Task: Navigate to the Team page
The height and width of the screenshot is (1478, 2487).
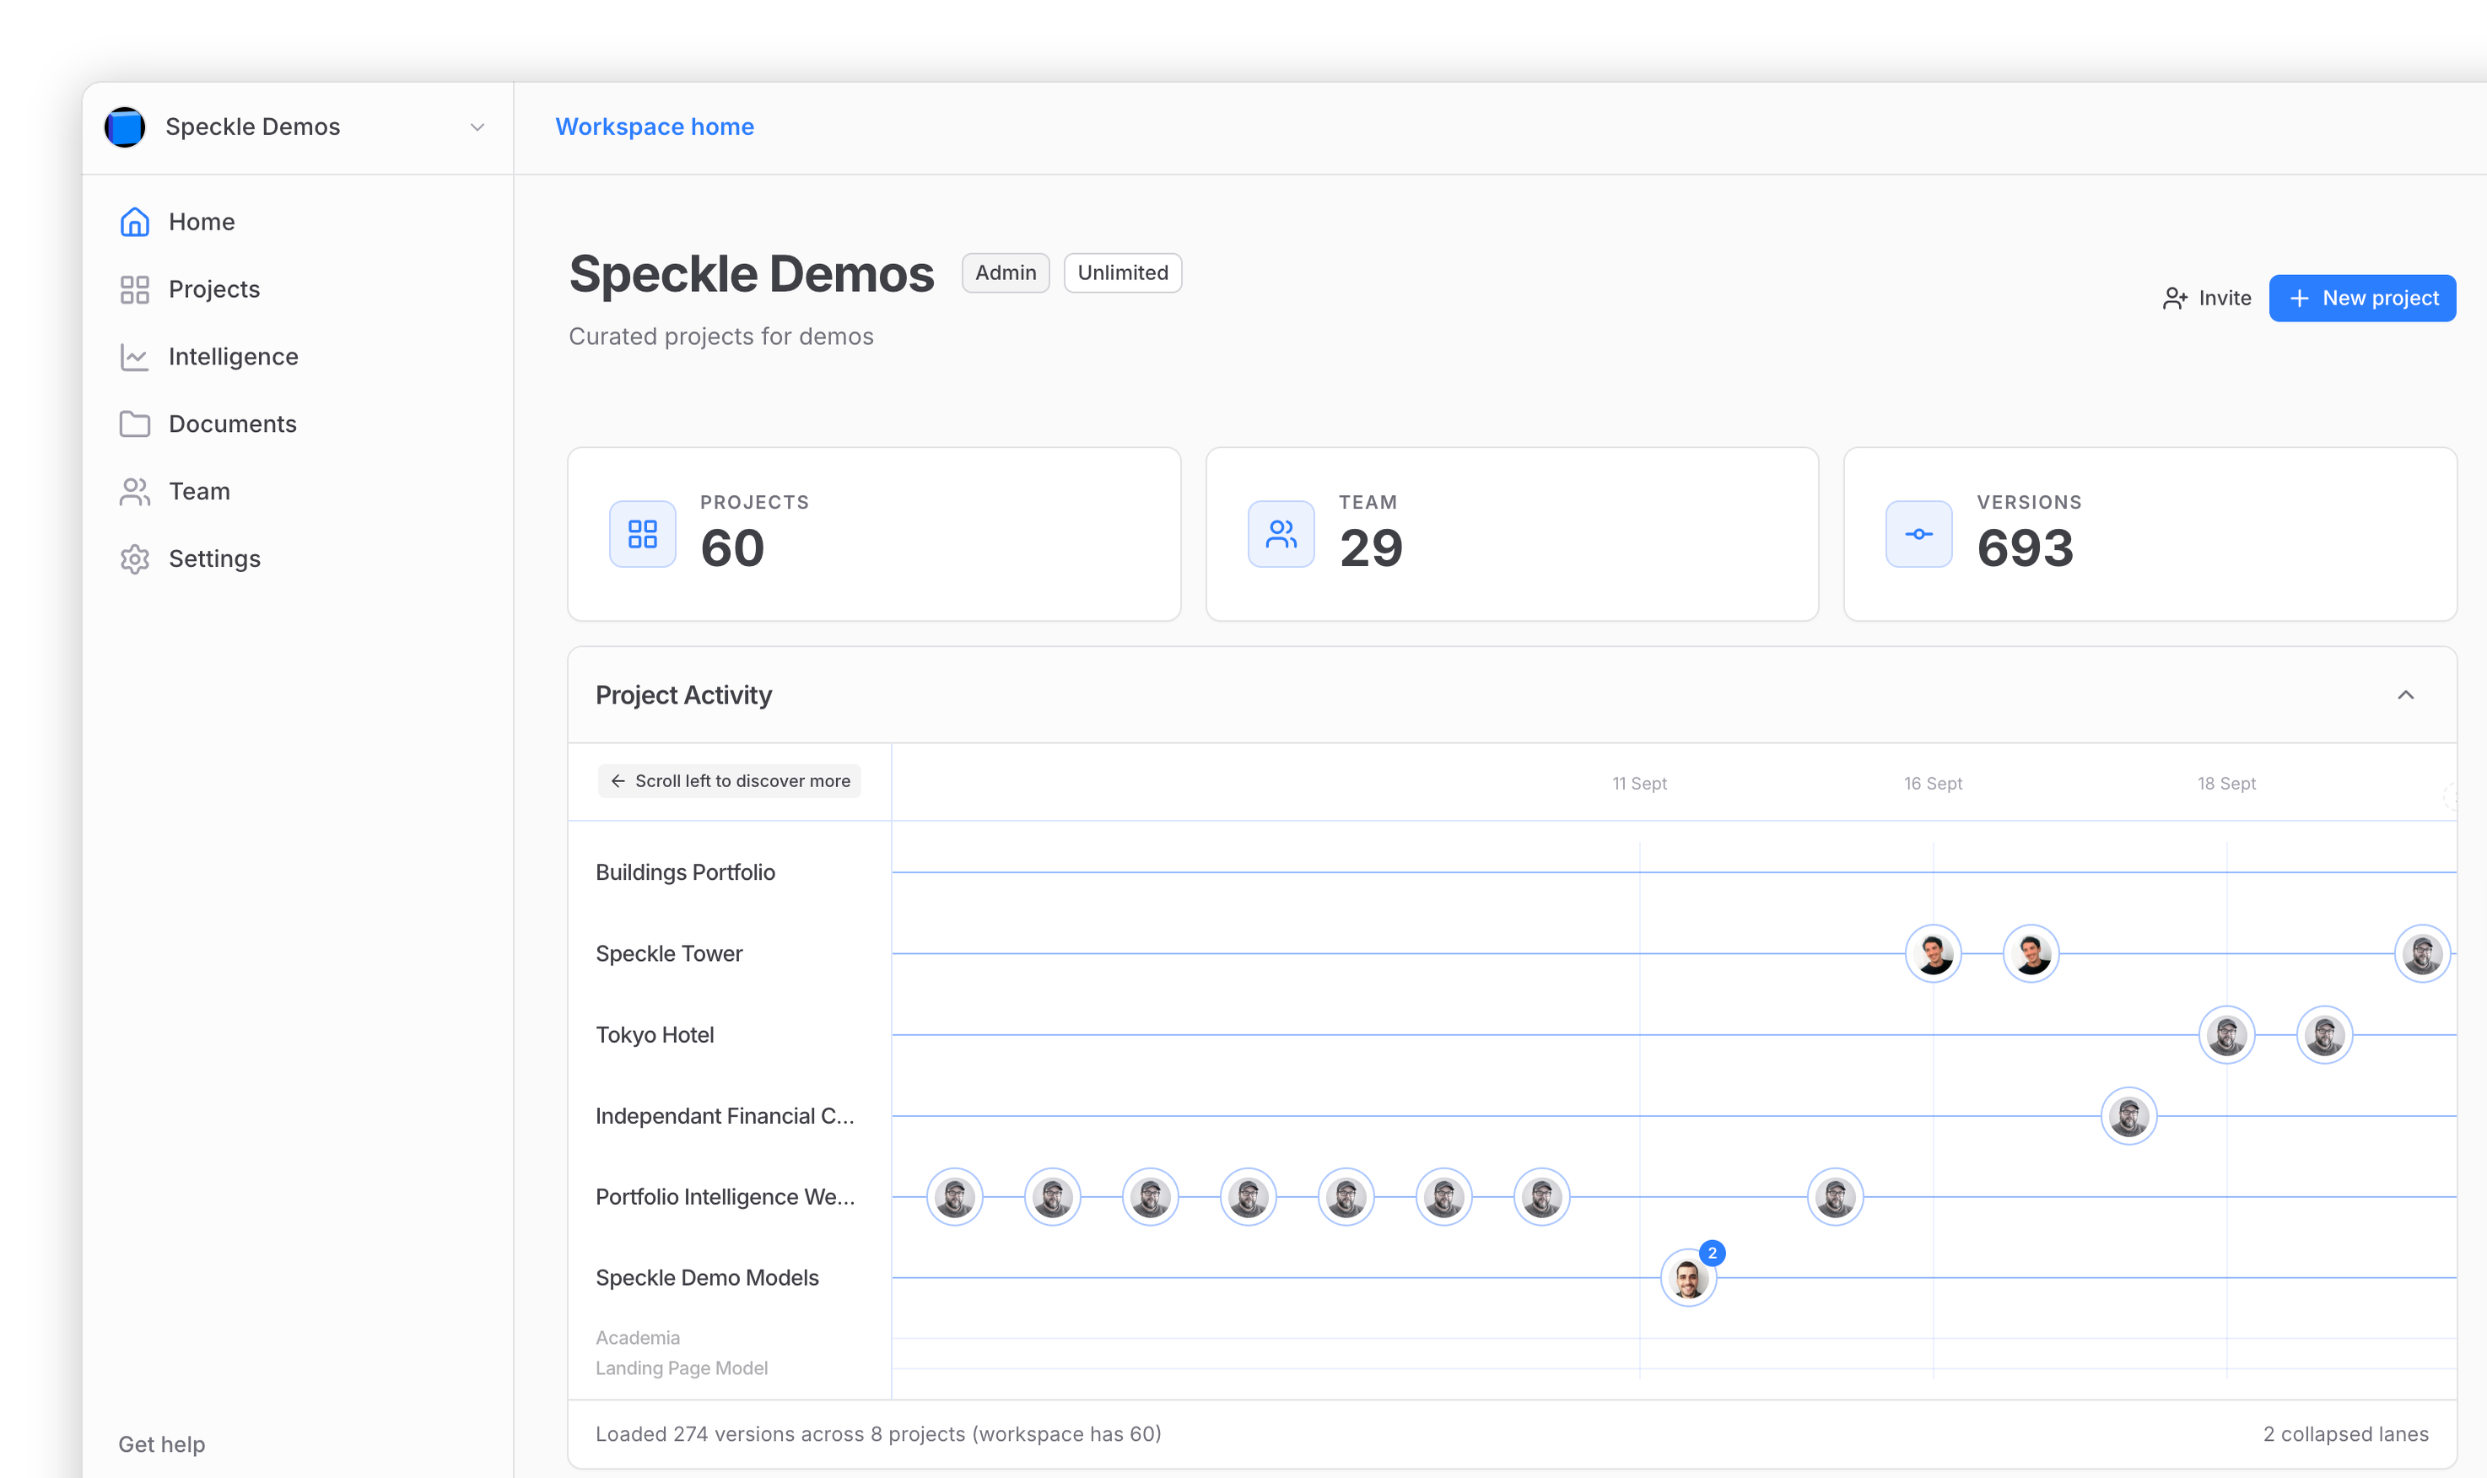Action: 199,492
